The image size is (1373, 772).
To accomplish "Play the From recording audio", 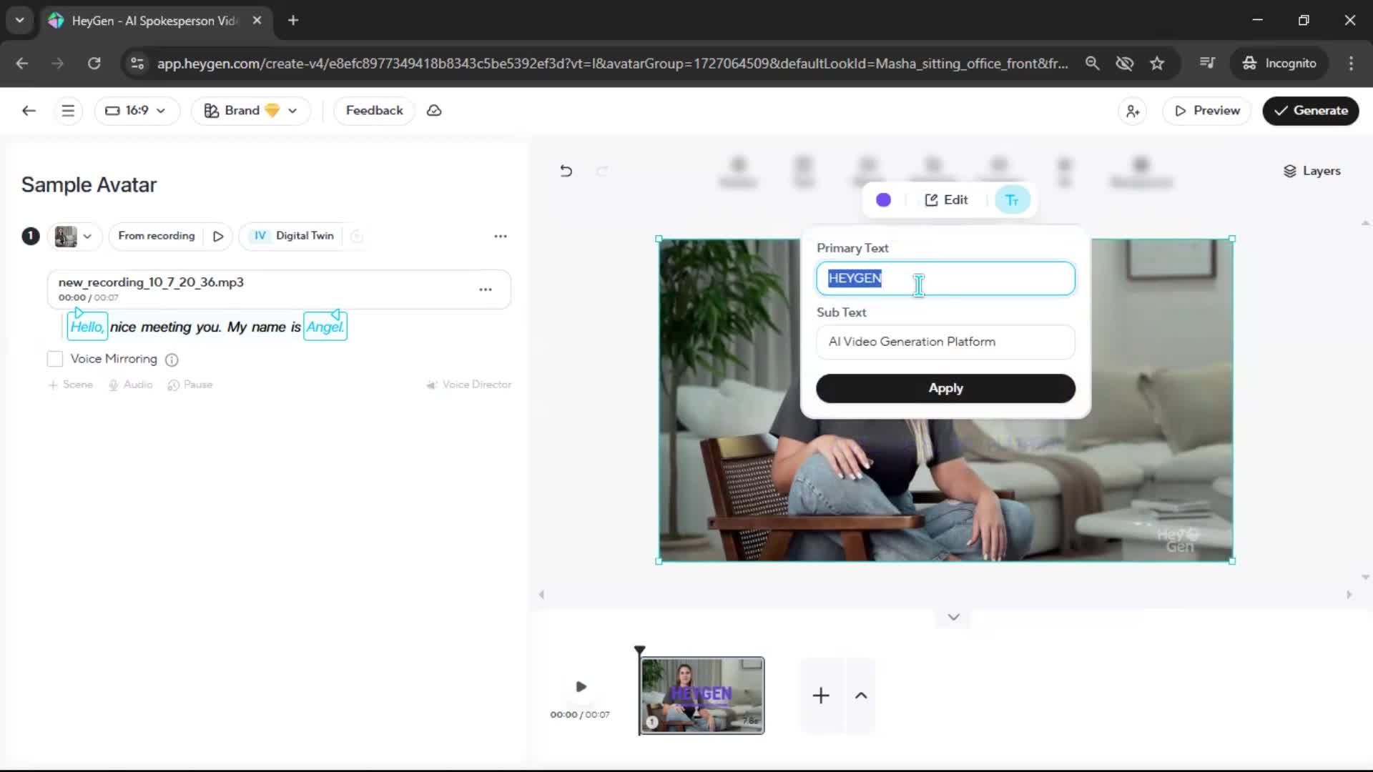I will pos(218,236).
